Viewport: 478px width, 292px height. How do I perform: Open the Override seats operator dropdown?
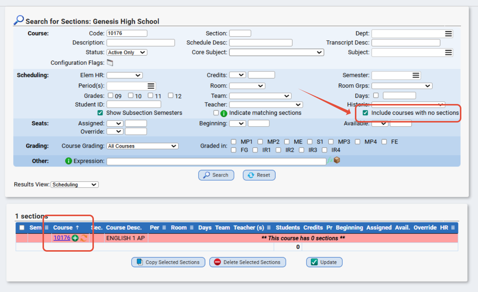[115, 131]
